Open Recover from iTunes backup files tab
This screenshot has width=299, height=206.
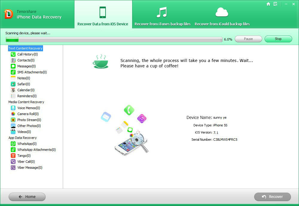162,14
